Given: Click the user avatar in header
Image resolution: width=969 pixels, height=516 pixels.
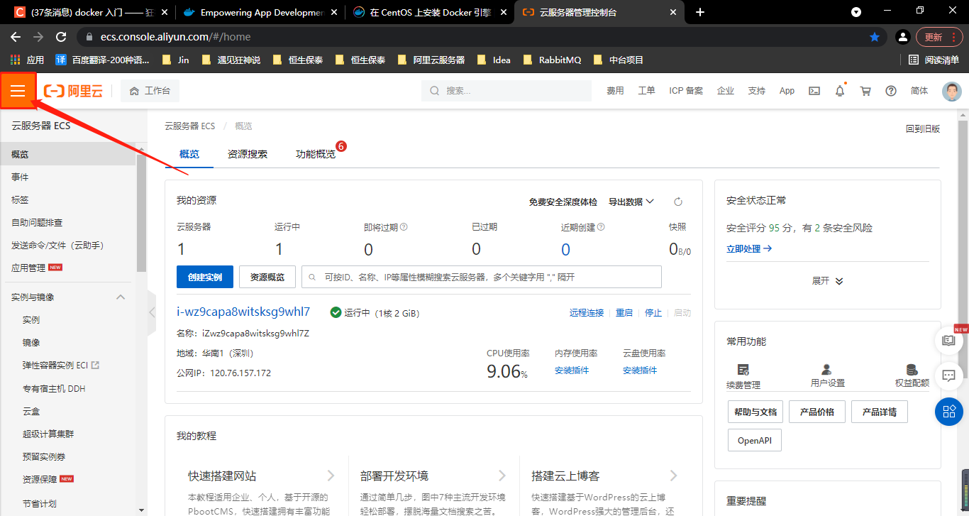Looking at the screenshot, I should pos(951,91).
